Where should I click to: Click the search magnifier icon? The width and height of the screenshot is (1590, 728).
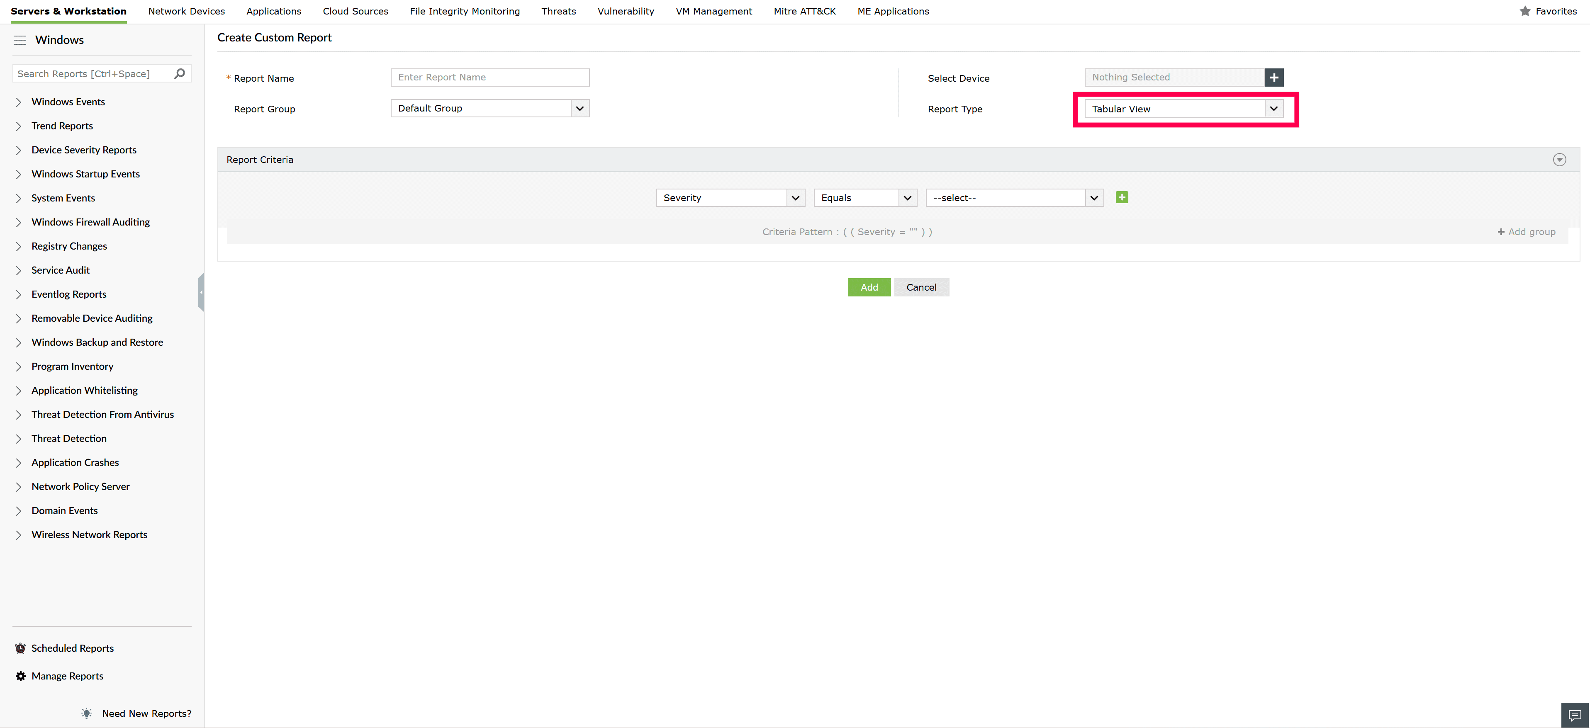pos(180,73)
